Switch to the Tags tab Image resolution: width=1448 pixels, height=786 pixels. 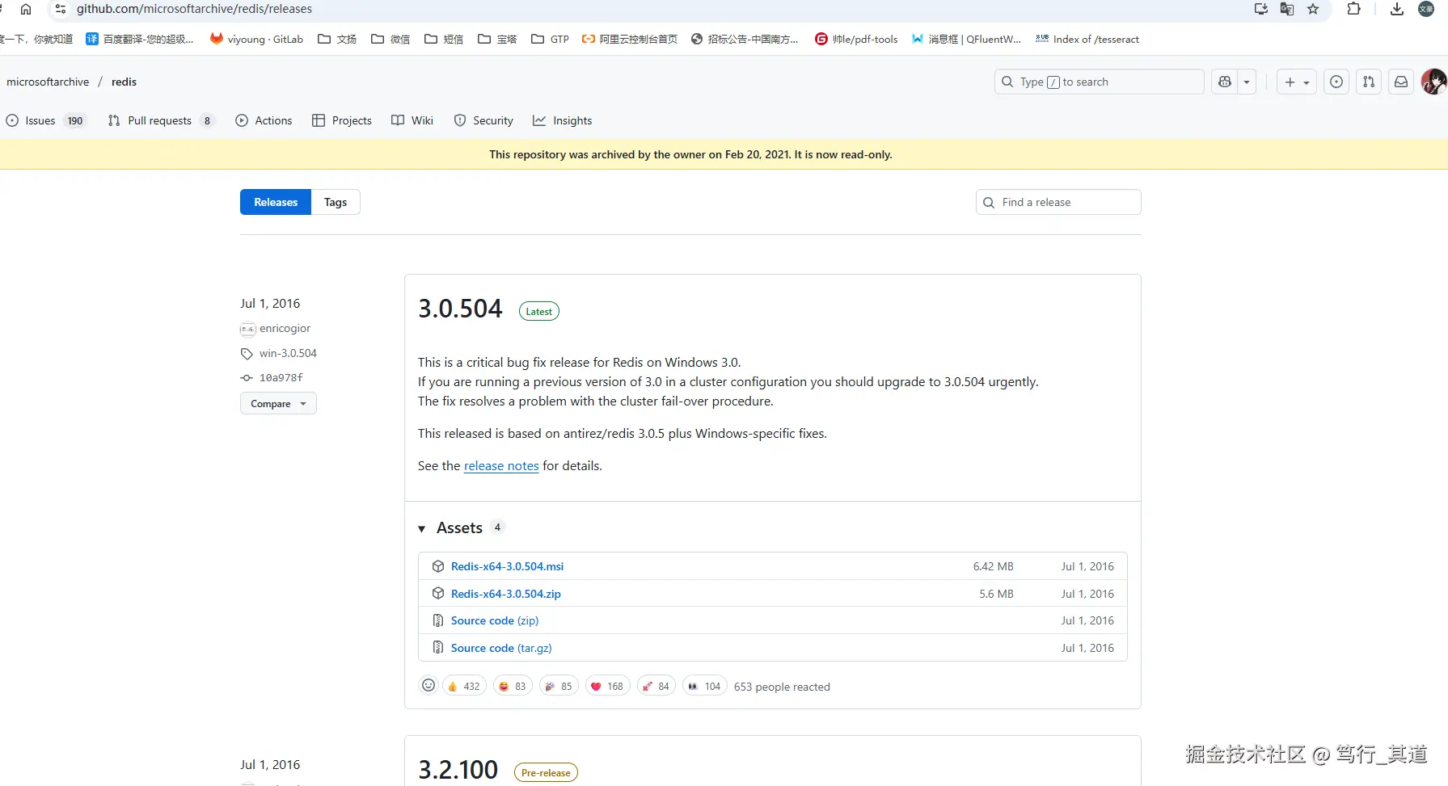(x=336, y=202)
